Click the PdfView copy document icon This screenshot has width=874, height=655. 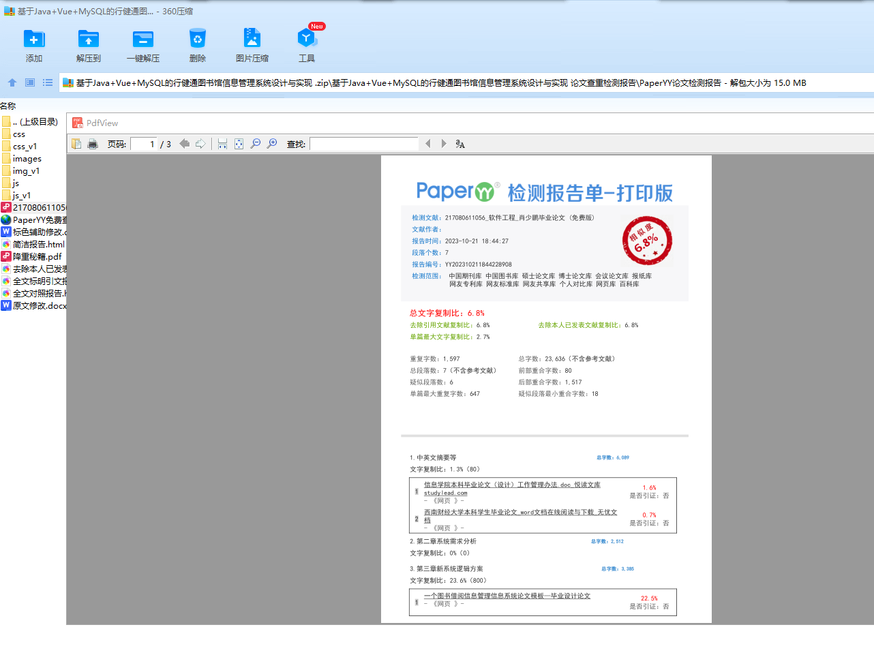(x=76, y=144)
